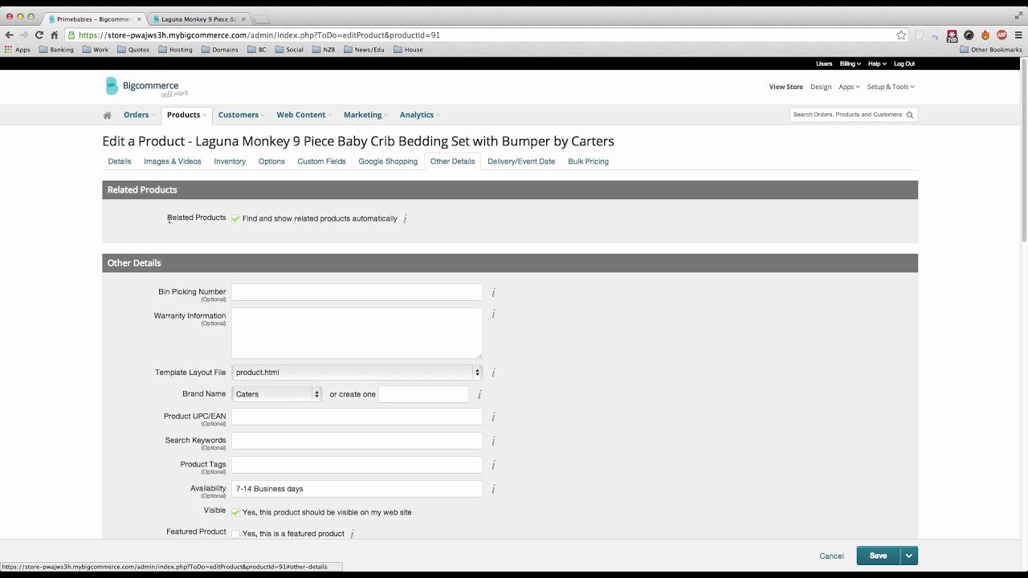Open the Chrome menu hamburger icon
This screenshot has width=1028, height=578.
point(1018,35)
